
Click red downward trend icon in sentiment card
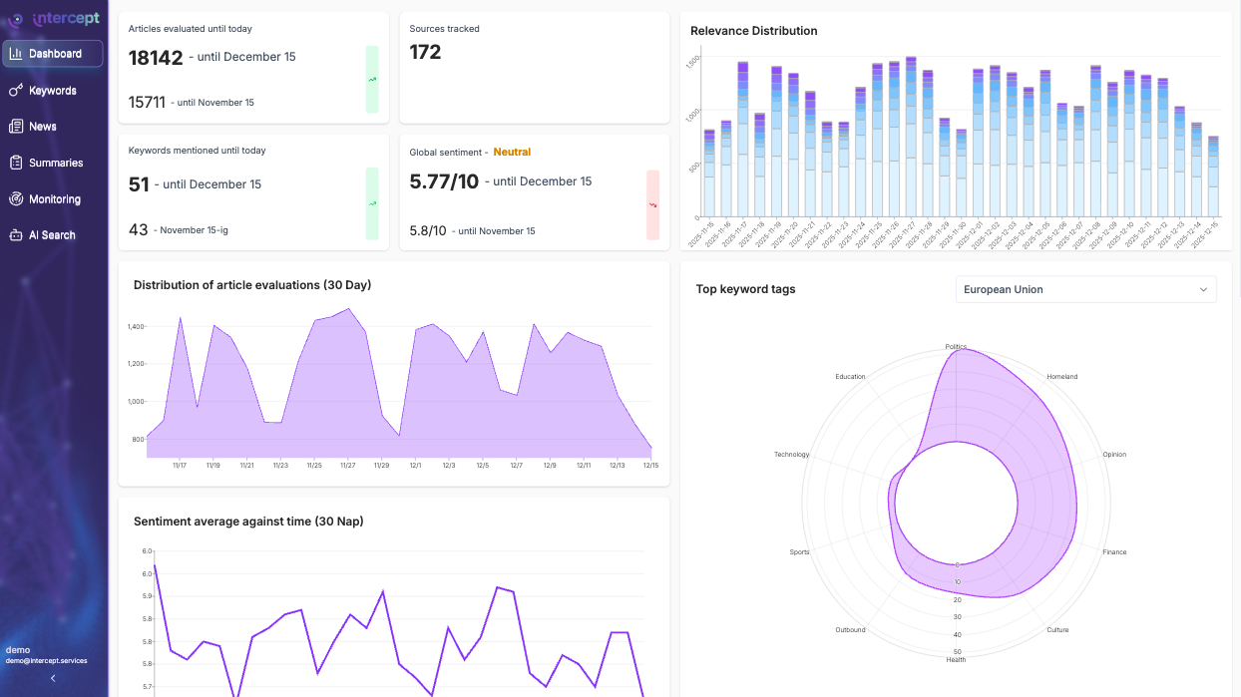pos(653,204)
